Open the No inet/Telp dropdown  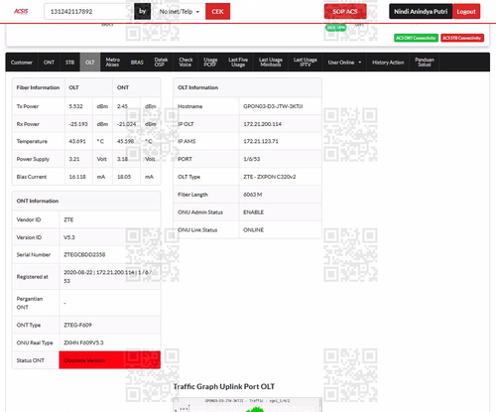coord(180,12)
